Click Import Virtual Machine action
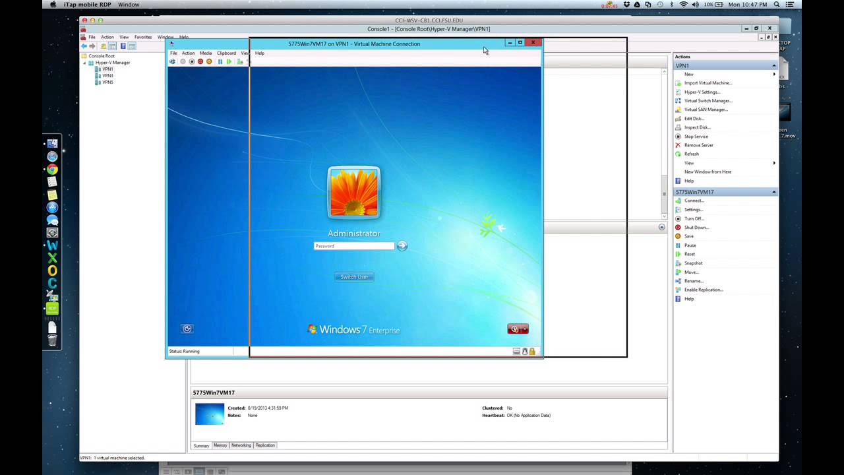The width and height of the screenshot is (844, 475). click(x=708, y=83)
